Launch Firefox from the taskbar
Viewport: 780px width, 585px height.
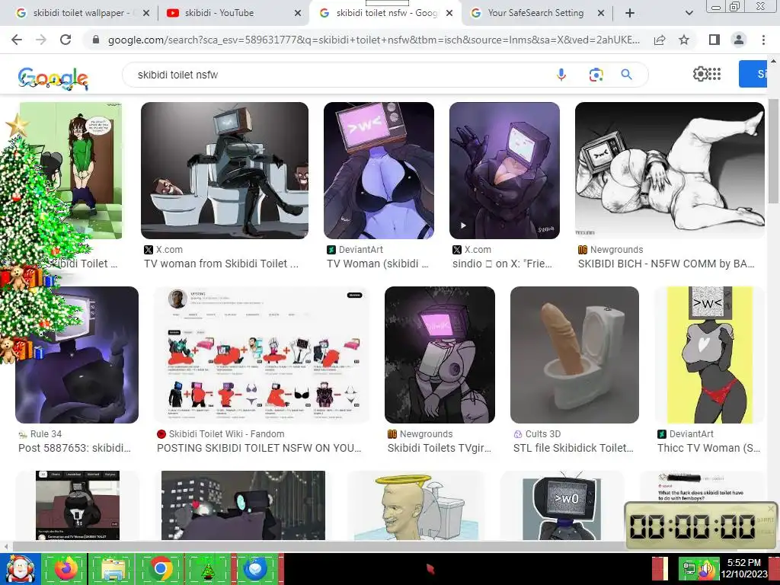click(66, 568)
